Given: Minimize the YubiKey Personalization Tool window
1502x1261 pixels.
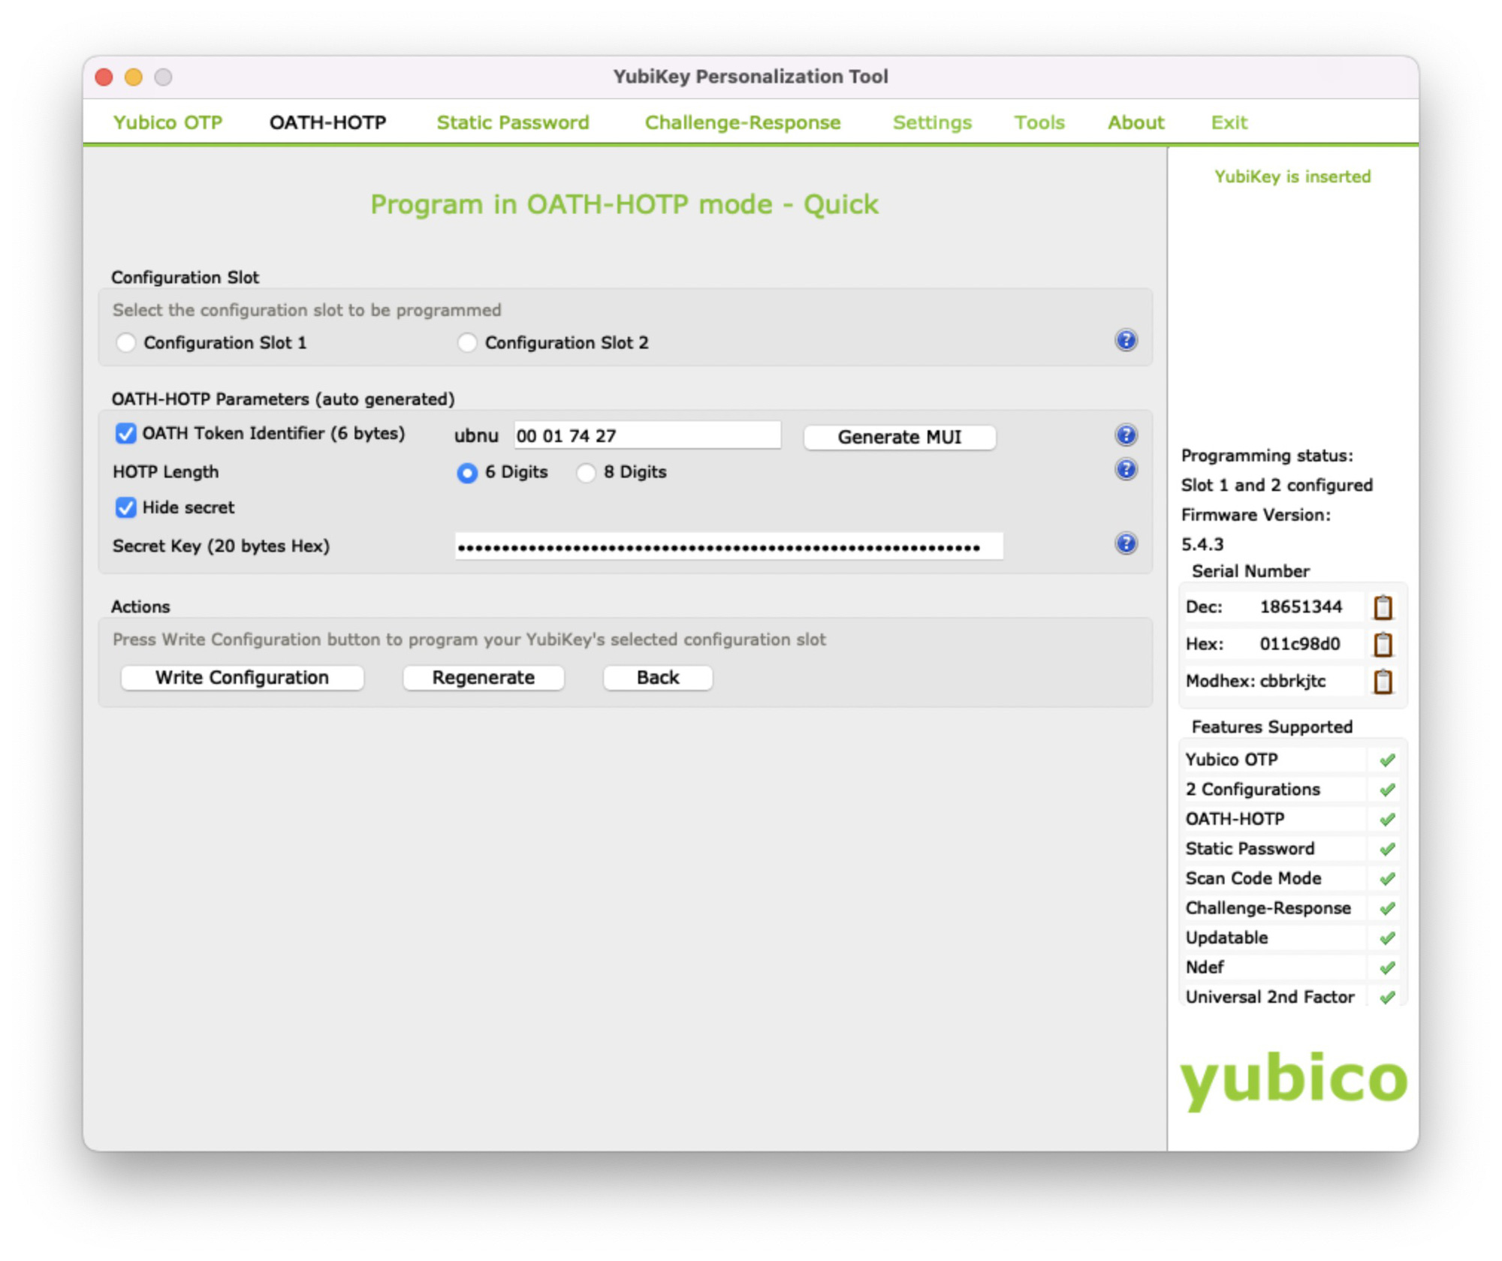Looking at the screenshot, I should coord(134,77).
